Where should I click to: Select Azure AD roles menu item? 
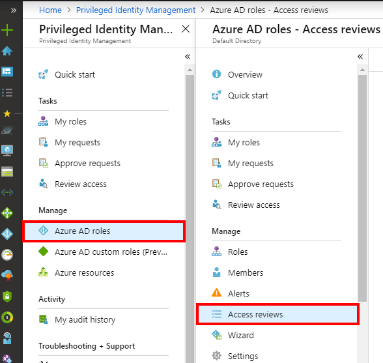pos(104,231)
